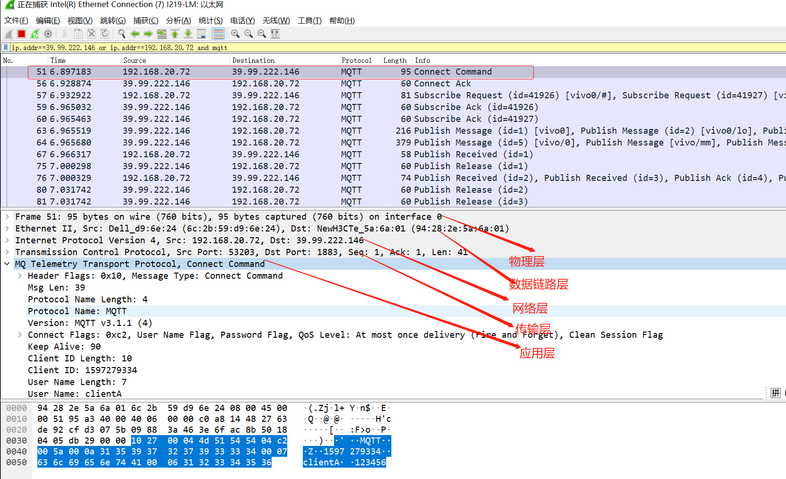Viewport: 786px width, 479px height.
Task: Sort by the Protocol column header
Action: (361, 60)
